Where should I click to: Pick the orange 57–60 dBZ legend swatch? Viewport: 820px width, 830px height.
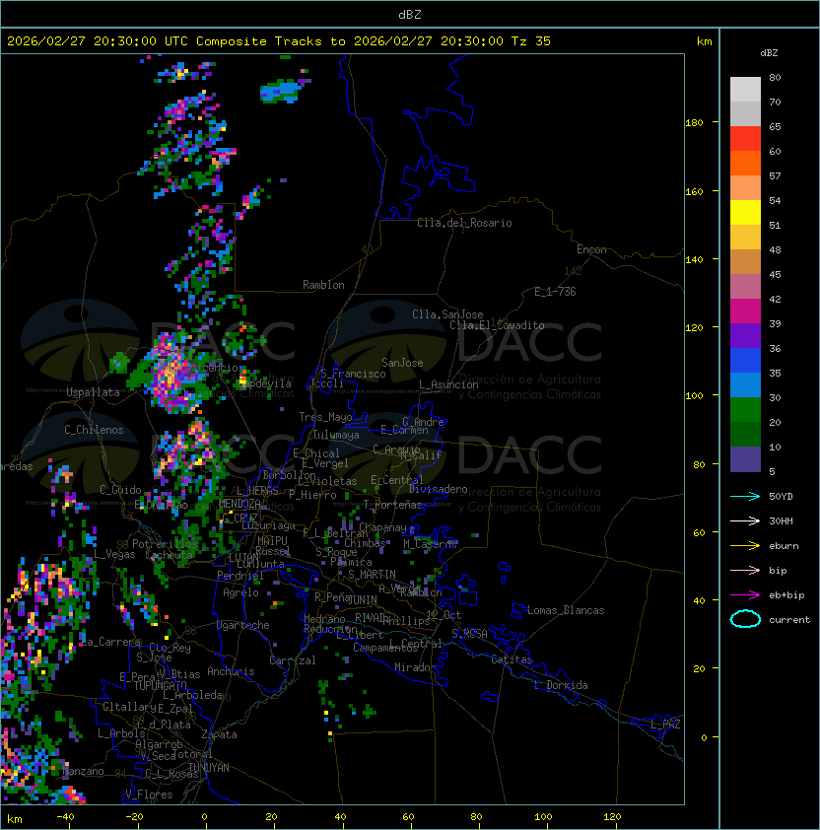click(745, 164)
